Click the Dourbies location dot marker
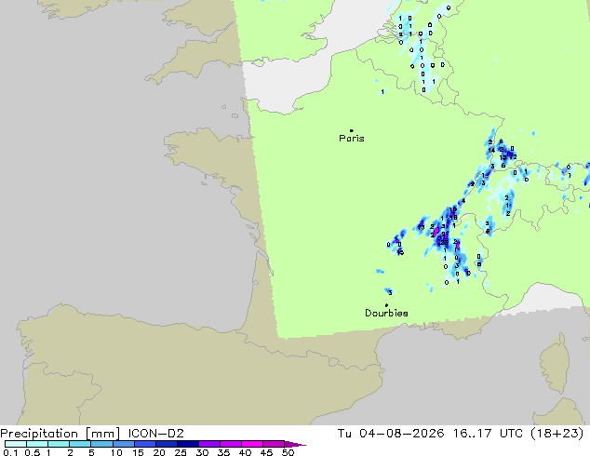 click(x=386, y=305)
